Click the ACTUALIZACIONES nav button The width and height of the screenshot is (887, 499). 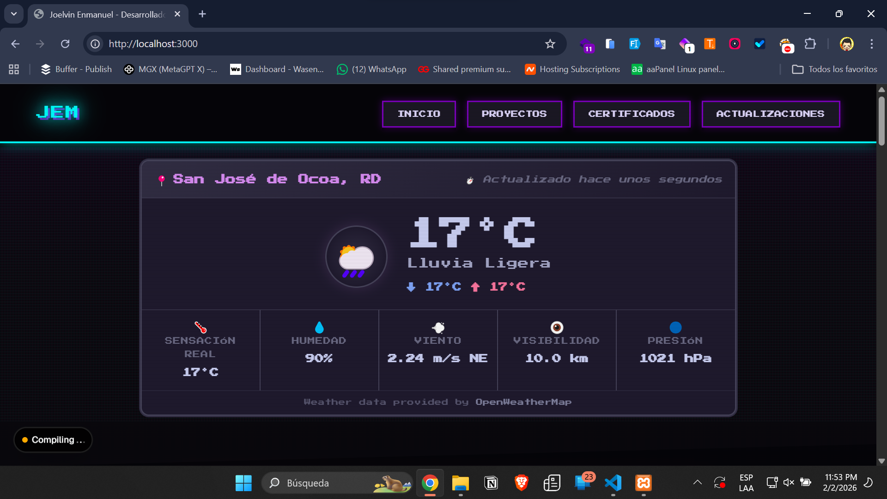(770, 114)
